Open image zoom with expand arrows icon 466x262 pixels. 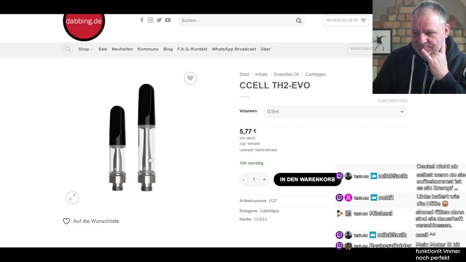[x=72, y=198]
